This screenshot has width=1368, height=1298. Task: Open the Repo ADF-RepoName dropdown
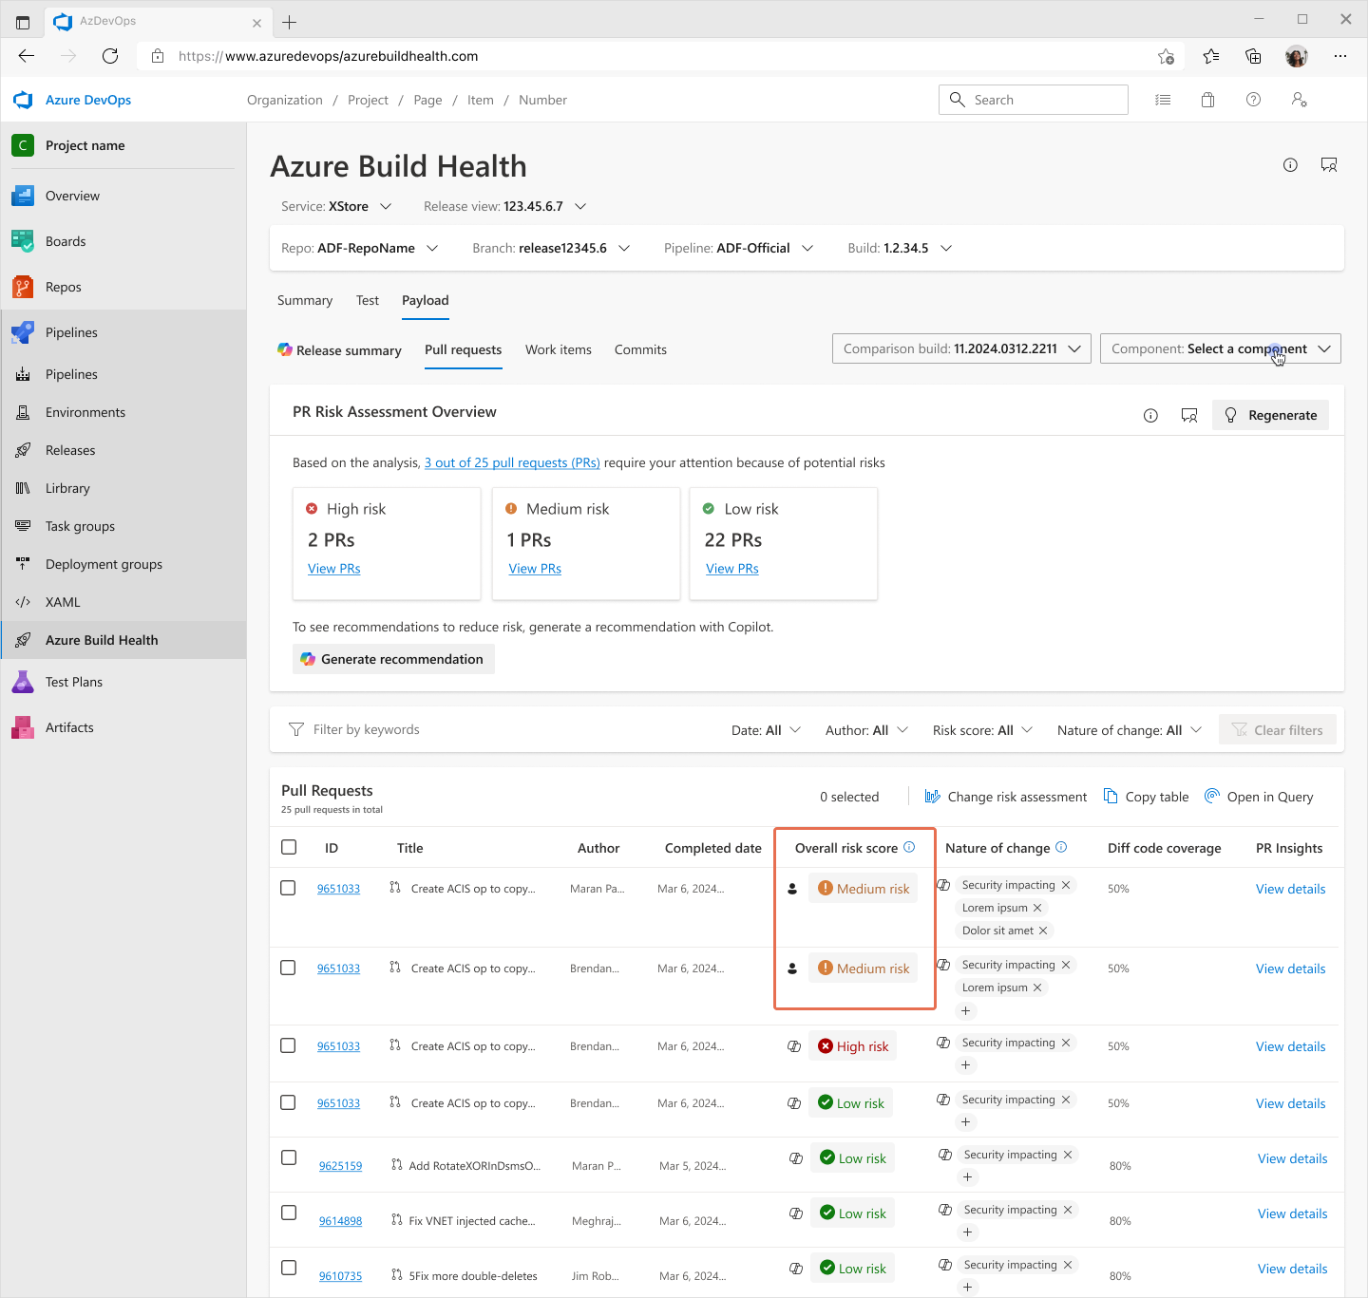360,248
